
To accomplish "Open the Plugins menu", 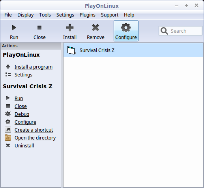I will (x=88, y=15).
